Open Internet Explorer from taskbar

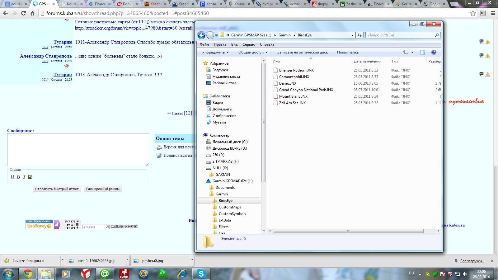182,274
